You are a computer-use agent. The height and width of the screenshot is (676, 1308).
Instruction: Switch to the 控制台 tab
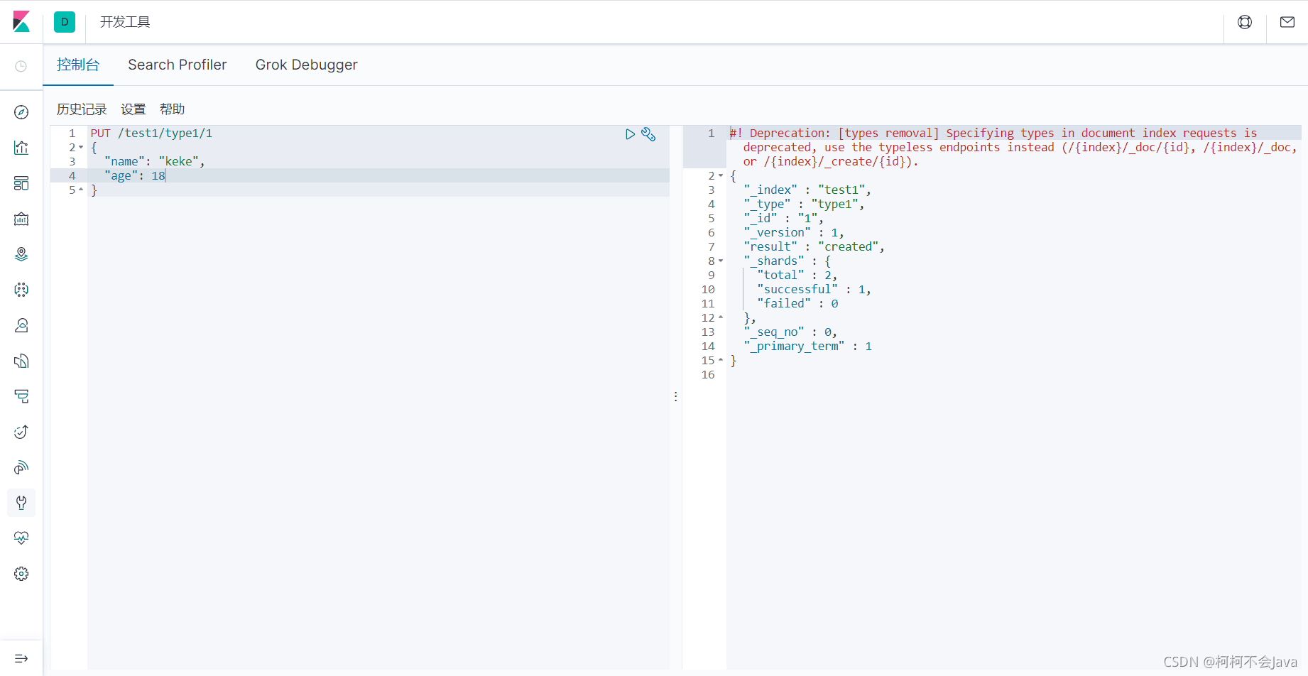click(78, 65)
